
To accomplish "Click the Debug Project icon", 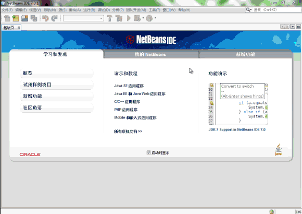I will [137, 18].
